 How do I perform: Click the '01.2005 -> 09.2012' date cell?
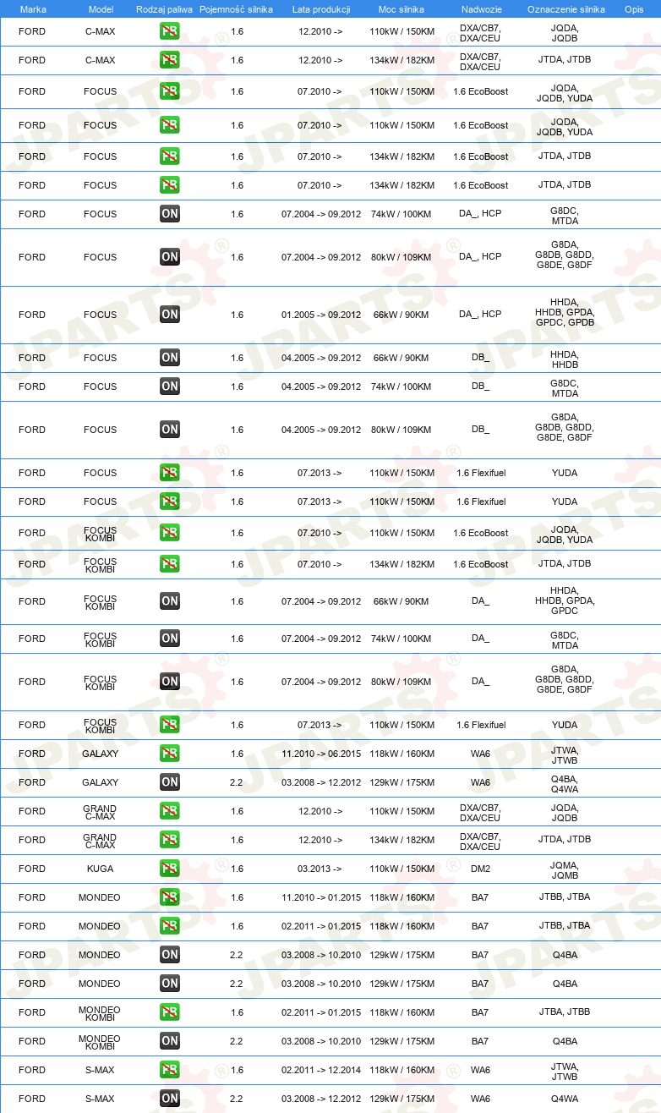point(321,315)
